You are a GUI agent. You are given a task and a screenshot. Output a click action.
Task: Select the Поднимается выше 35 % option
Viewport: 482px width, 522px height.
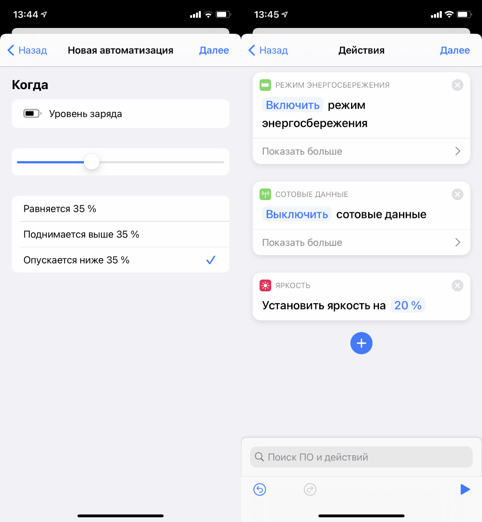click(x=120, y=235)
